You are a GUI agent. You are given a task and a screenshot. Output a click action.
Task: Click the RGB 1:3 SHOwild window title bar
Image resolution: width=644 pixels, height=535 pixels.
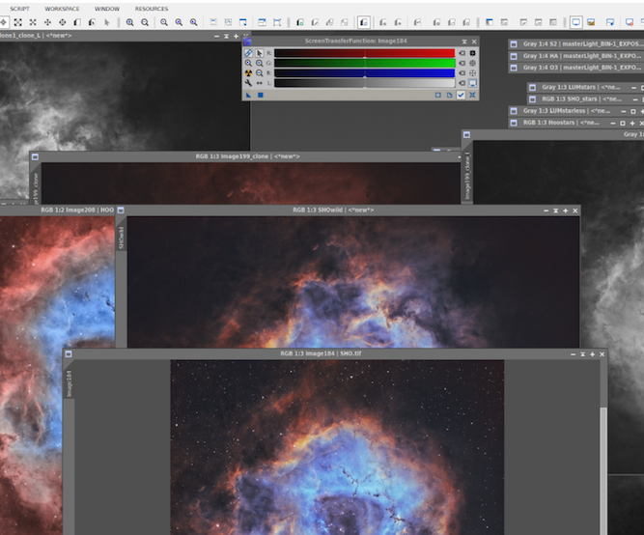tap(333, 210)
